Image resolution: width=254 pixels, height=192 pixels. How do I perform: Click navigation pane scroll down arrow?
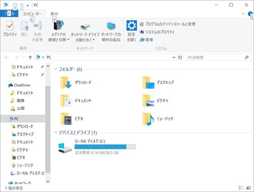[x=48, y=181]
